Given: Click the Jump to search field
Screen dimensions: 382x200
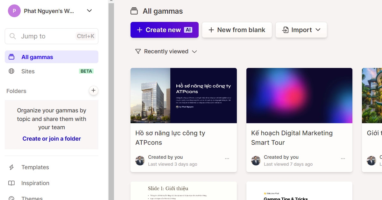Looking at the screenshot, I should pyautogui.click(x=52, y=36).
